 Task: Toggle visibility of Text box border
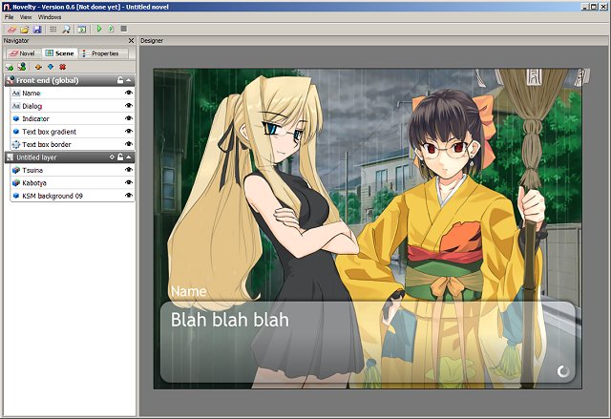(x=129, y=144)
